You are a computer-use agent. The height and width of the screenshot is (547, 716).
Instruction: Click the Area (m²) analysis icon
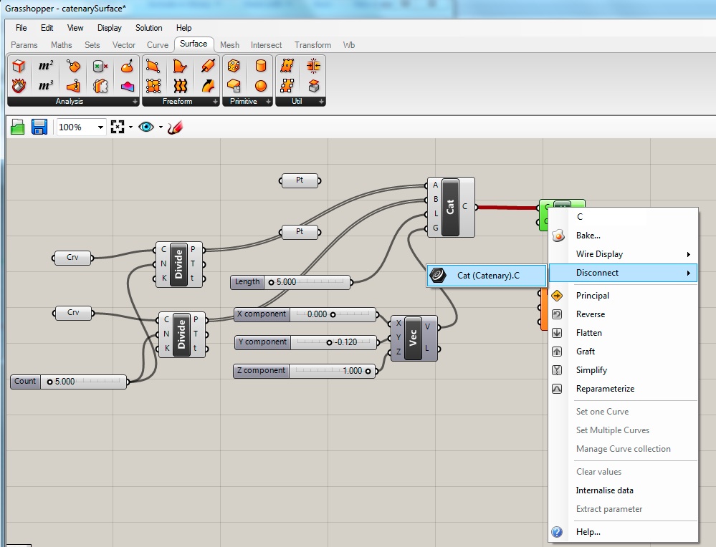tap(46, 66)
